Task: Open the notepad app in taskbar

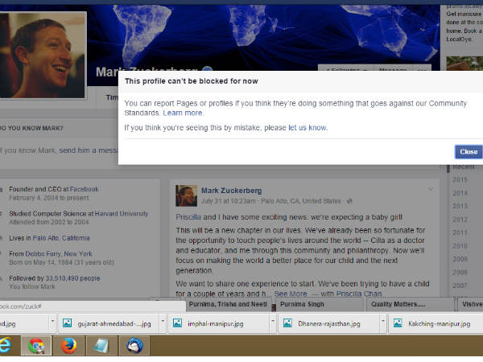Action: (101, 345)
